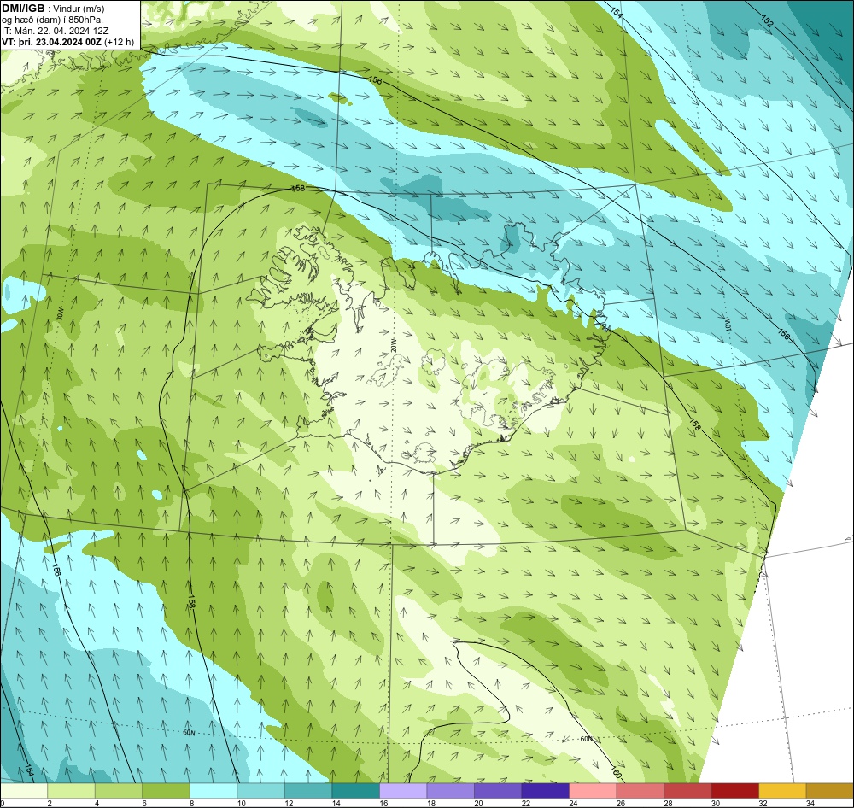This screenshot has width=854, height=808.
Task: Select the '30W' longitude label
Action: (60, 313)
